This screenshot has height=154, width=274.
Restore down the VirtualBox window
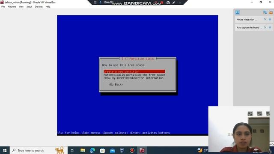click(x=261, y=2)
